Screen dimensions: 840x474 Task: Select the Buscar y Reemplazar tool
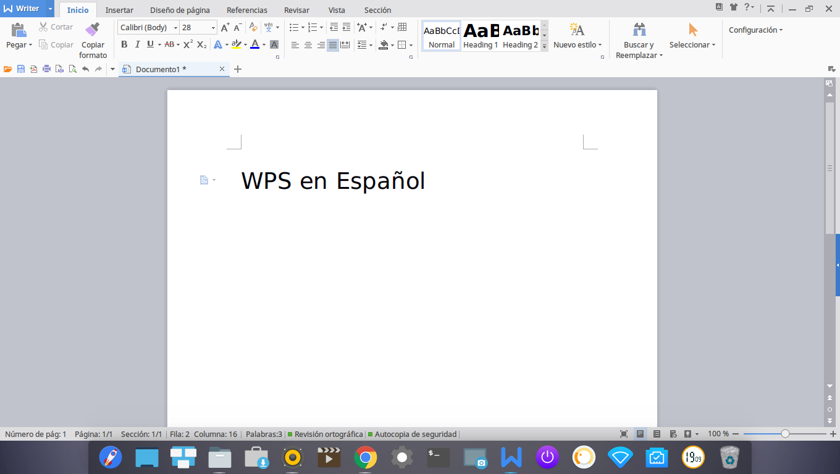(x=637, y=37)
